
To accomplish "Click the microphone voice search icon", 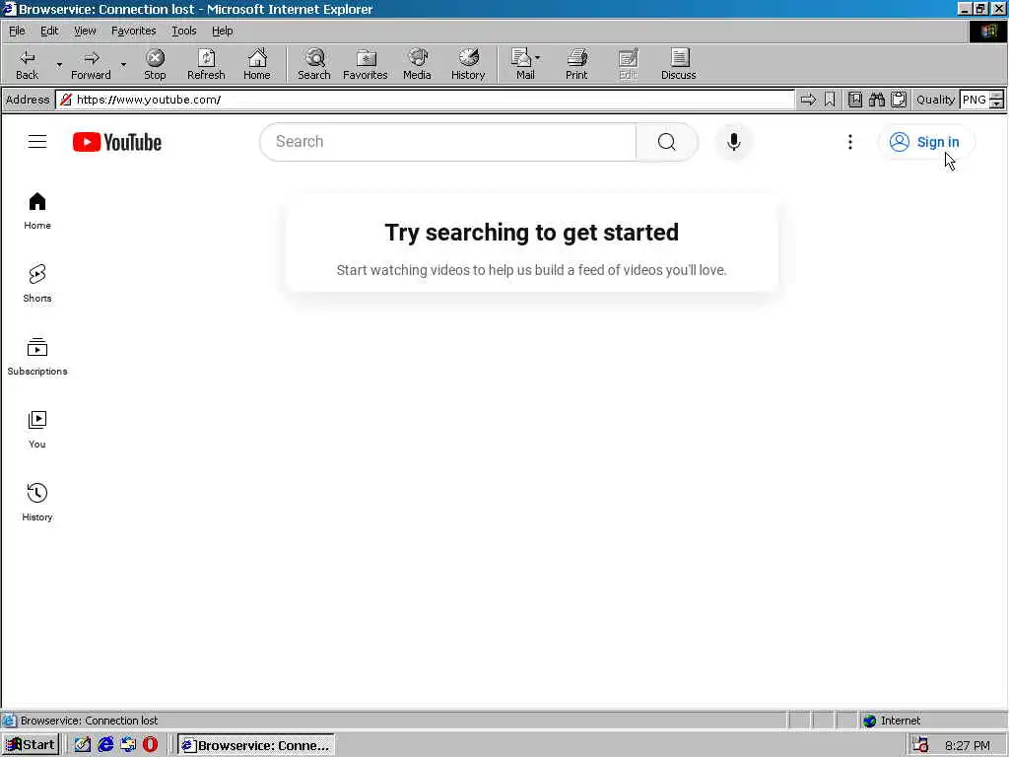I will point(733,142).
